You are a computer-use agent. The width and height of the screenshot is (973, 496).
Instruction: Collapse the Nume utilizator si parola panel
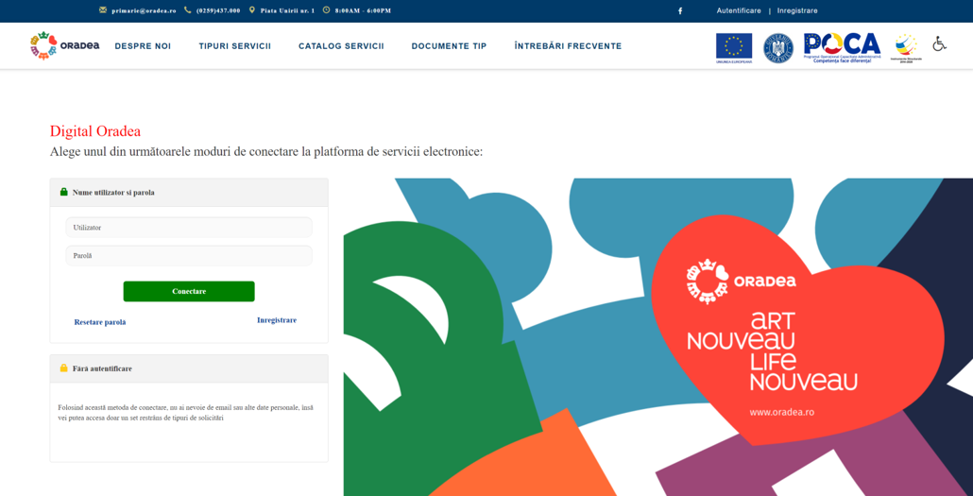pyautogui.click(x=189, y=193)
